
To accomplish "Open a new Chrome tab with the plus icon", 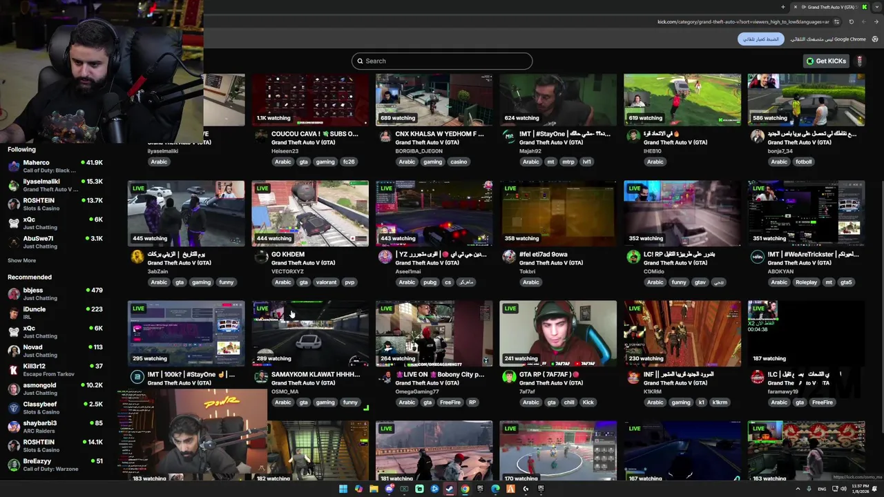I will point(782,7).
